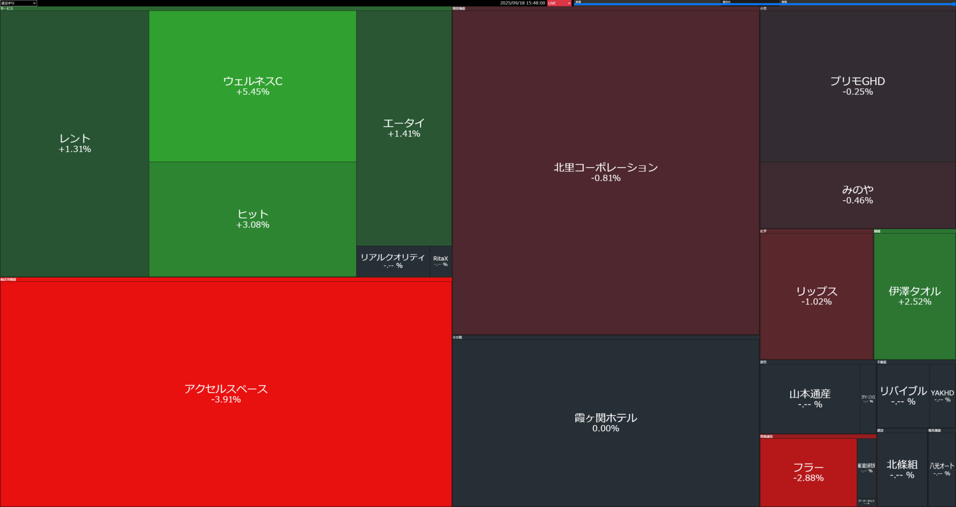Image resolution: width=956 pixels, height=507 pixels.
Task: Select the YAKHD tile
Action: pos(943,395)
